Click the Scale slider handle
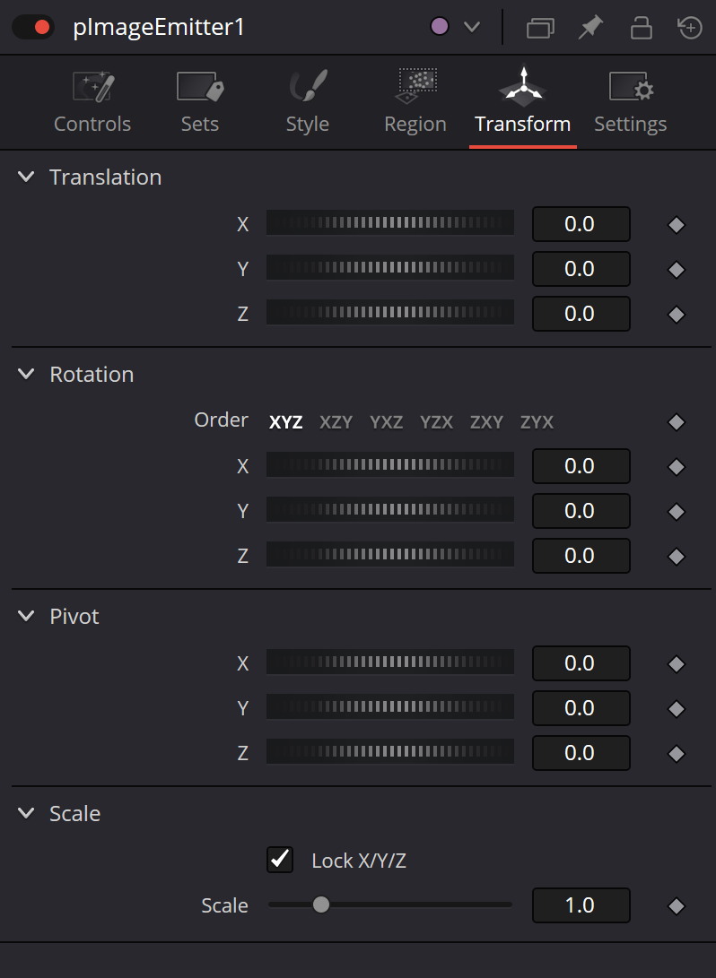This screenshot has width=716, height=978. 321,904
